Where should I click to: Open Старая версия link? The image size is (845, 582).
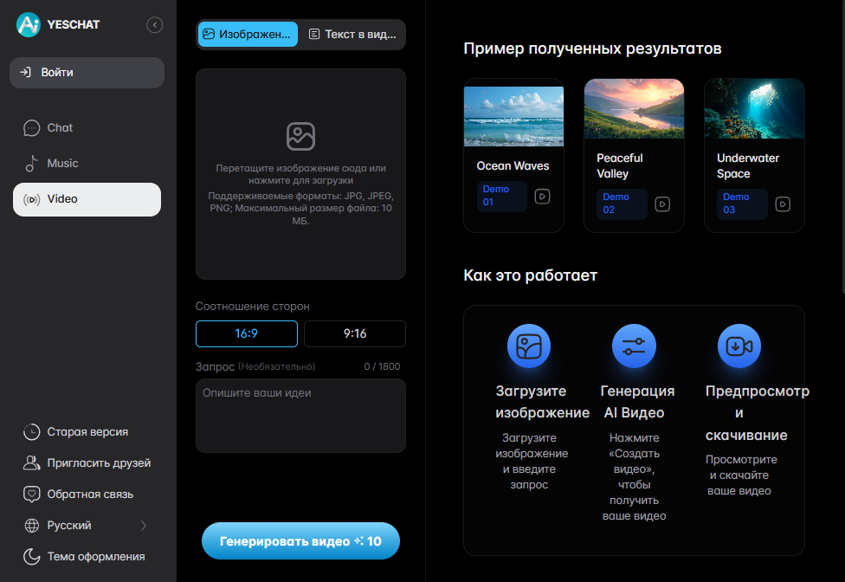pyautogui.click(x=87, y=431)
